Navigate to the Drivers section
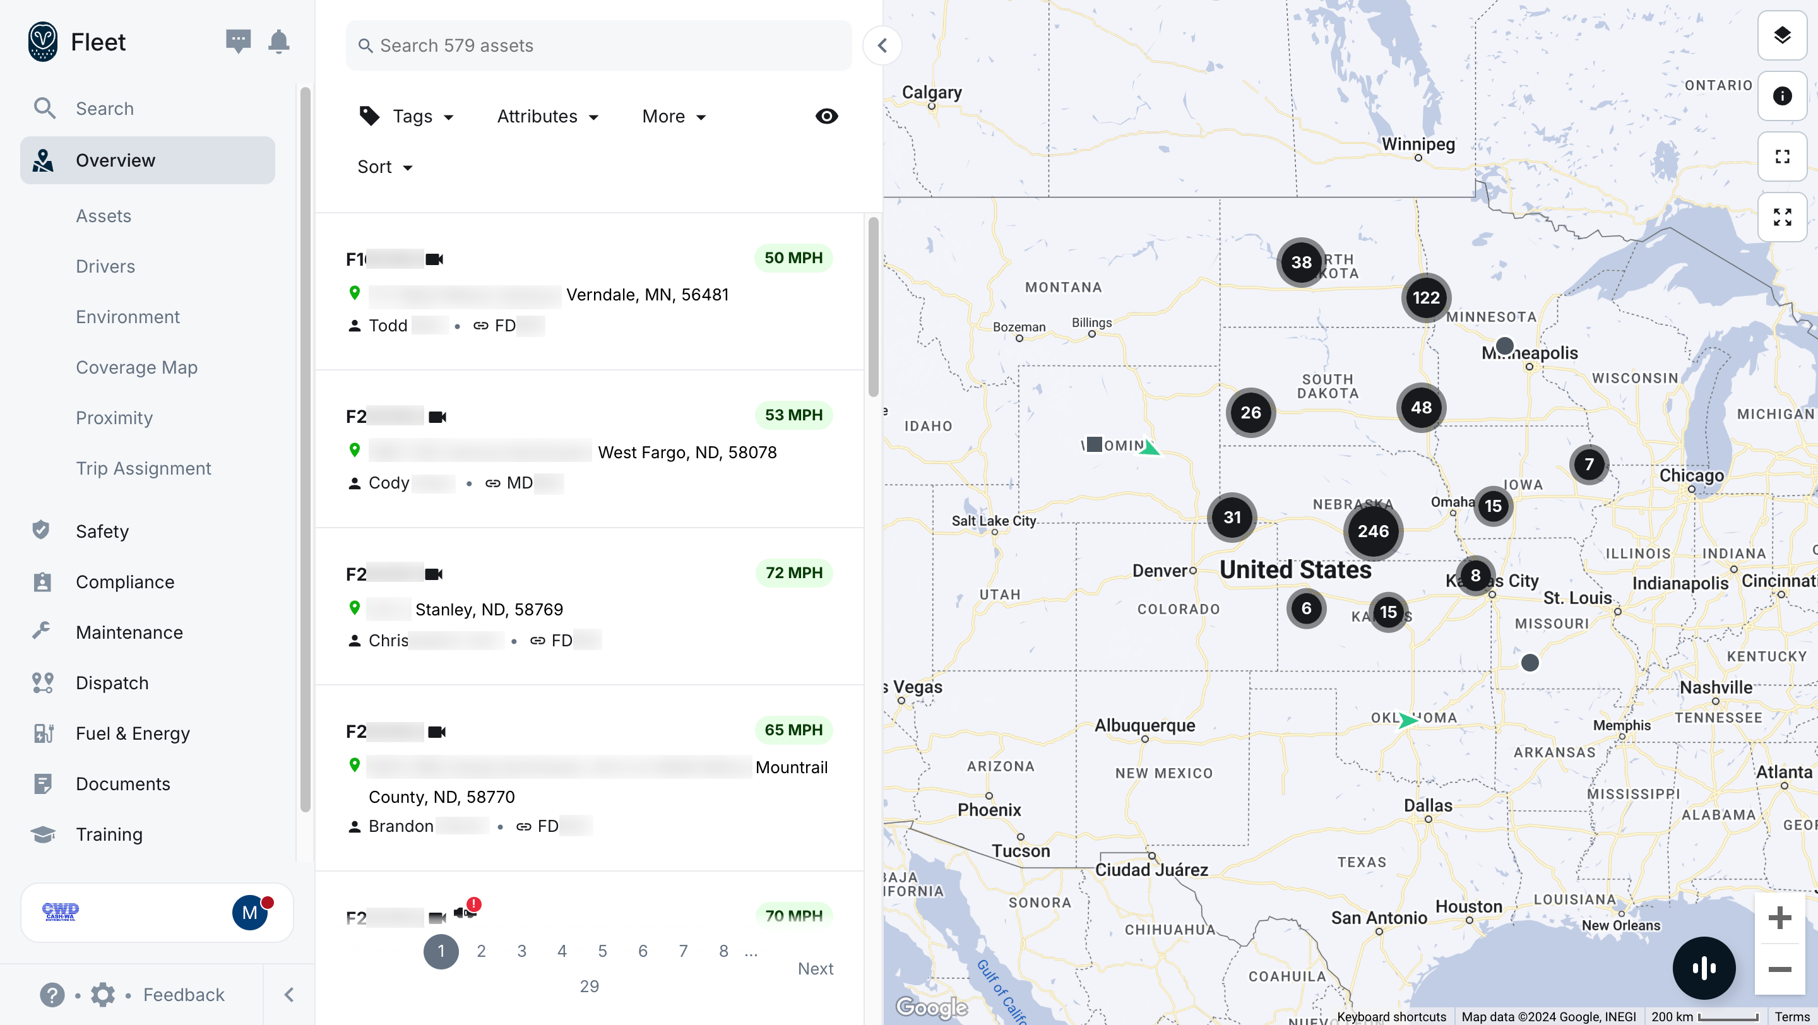Viewport: 1818px width, 1025px height. pos(104,266)
